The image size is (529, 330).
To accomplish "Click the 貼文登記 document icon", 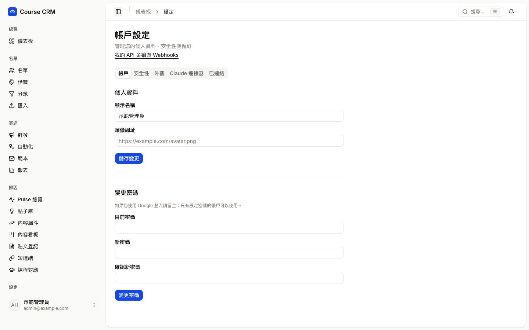I will pos(12,246).
